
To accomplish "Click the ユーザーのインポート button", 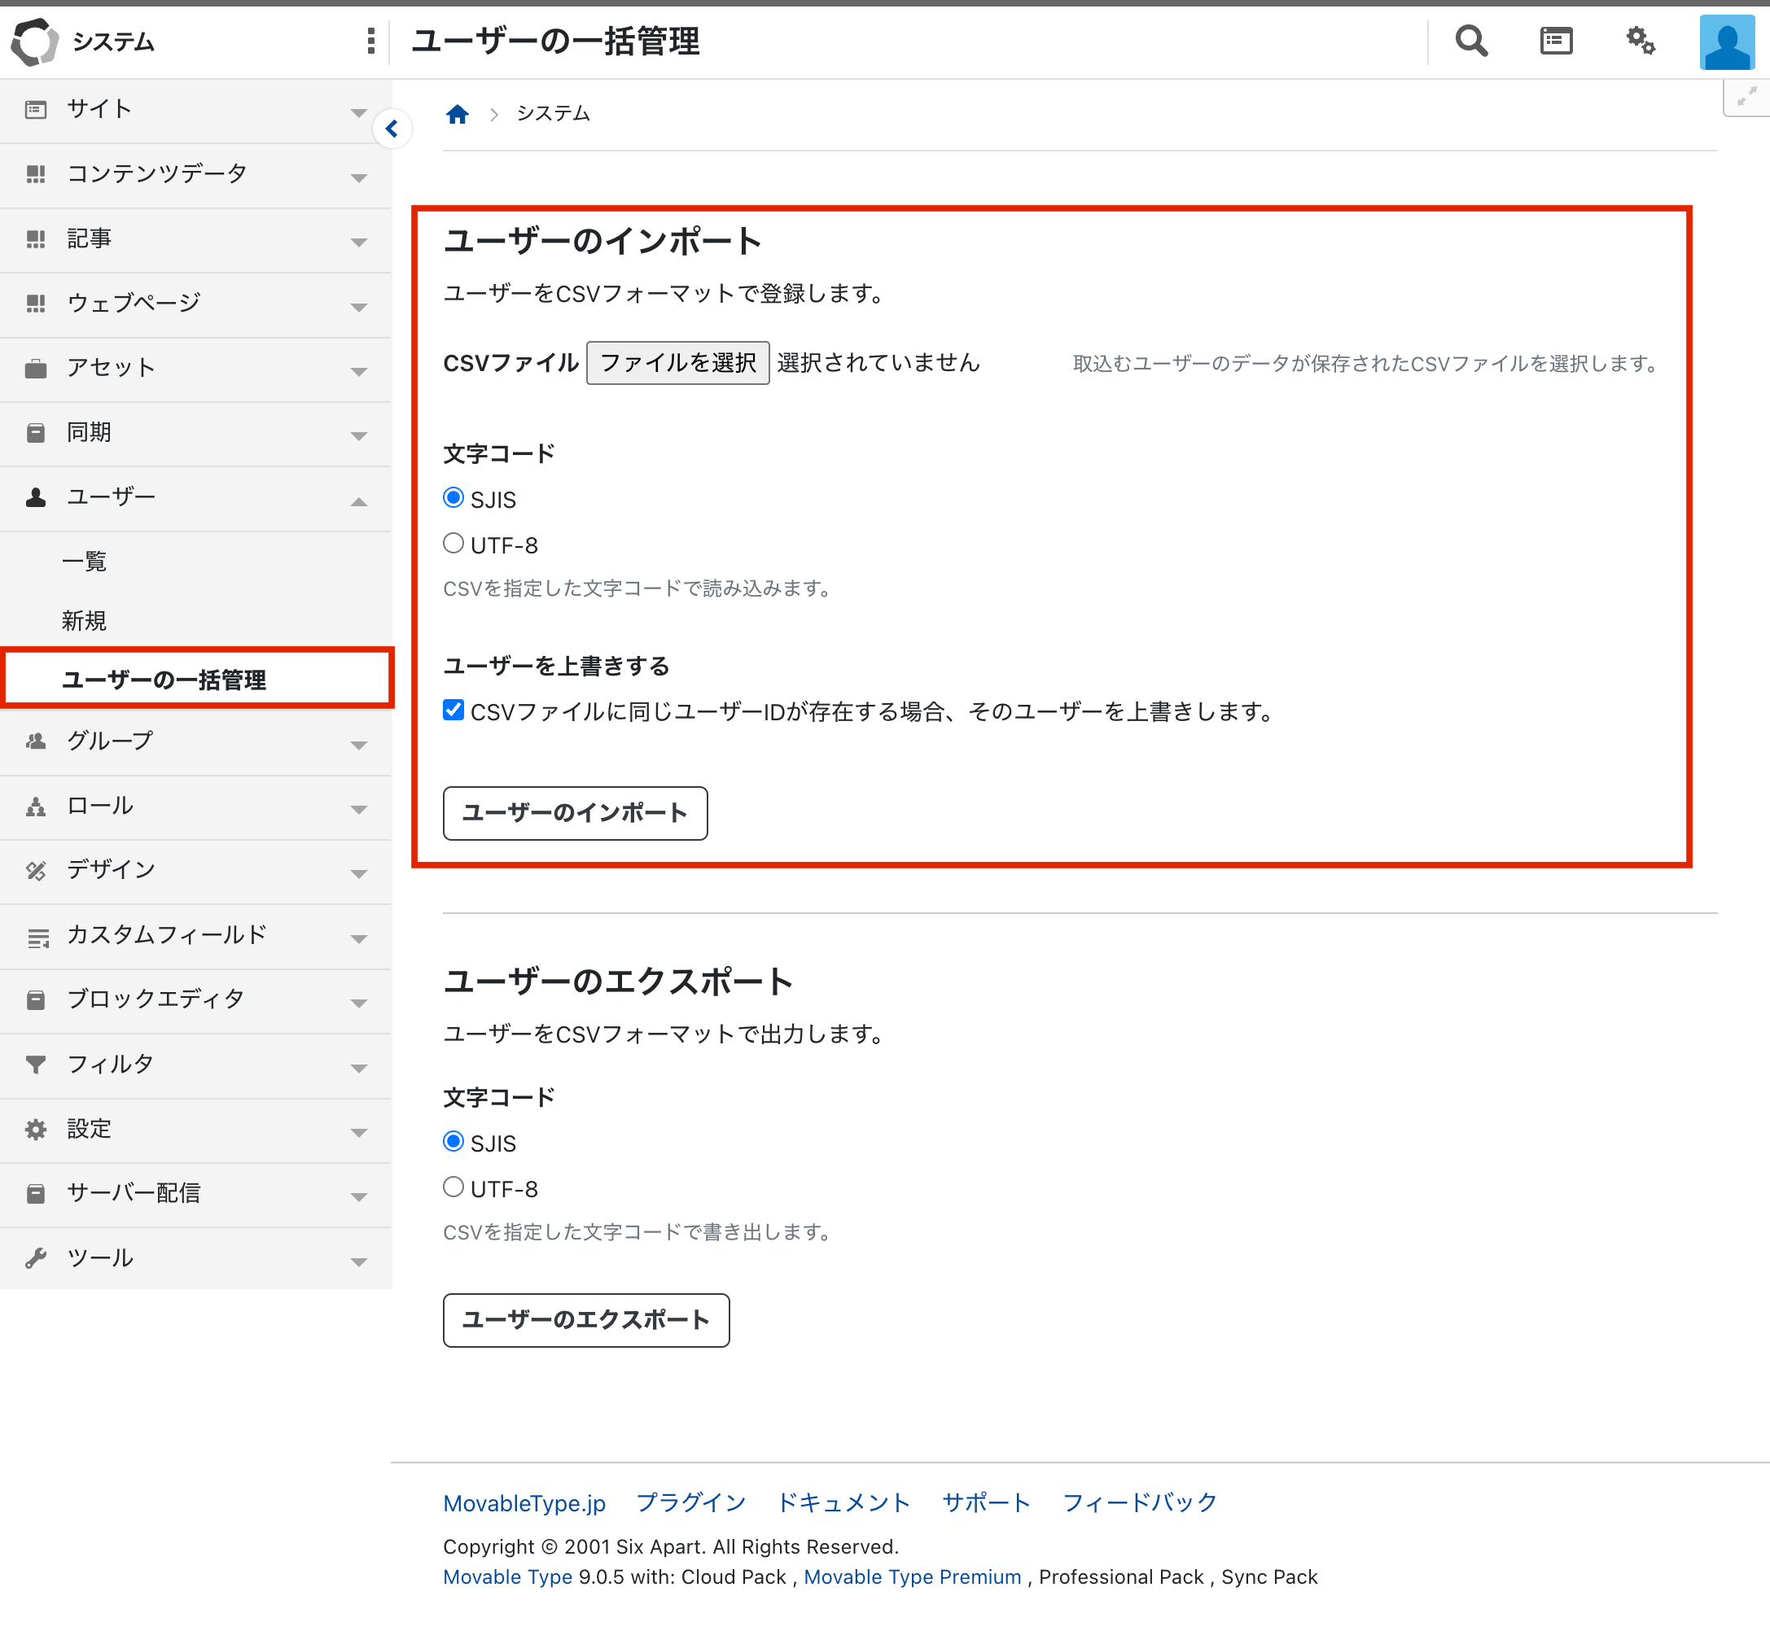I will (x=575, y=812).
